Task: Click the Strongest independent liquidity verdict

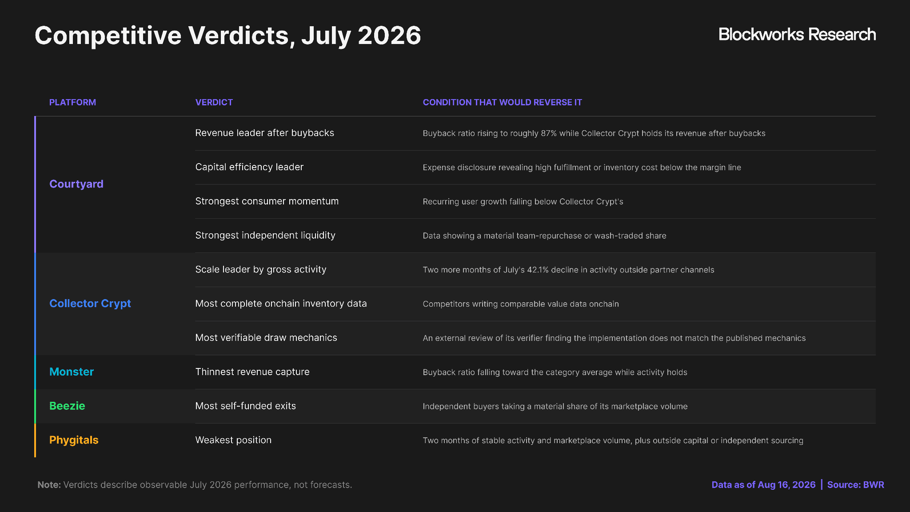Action: [265, 236]
